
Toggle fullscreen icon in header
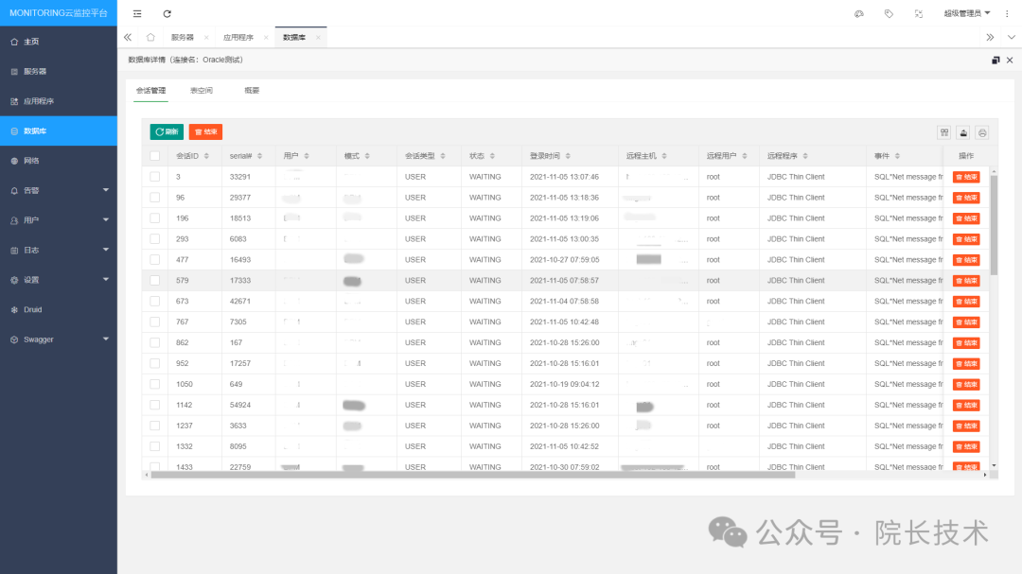point(918,13)
